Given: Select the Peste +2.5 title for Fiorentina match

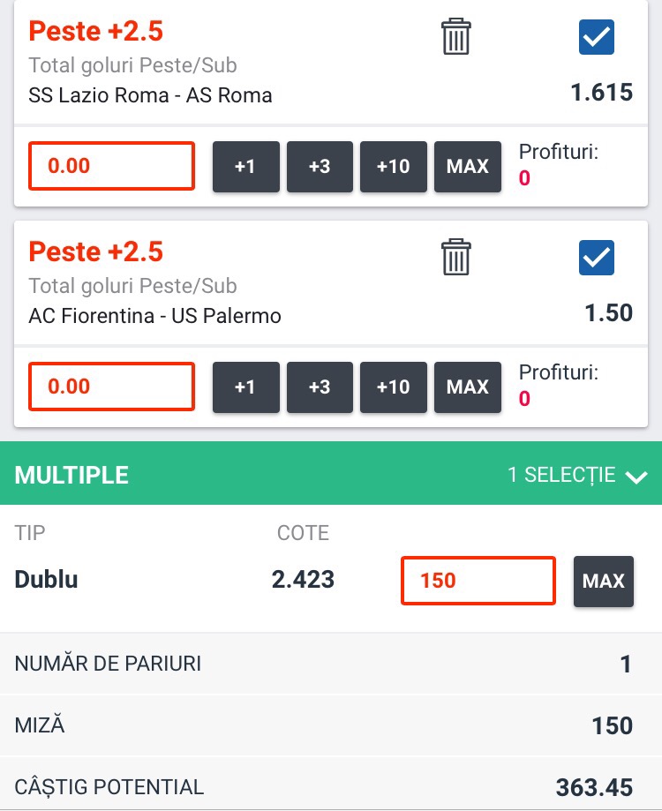Looking at the screenshot, I should 95,252.
